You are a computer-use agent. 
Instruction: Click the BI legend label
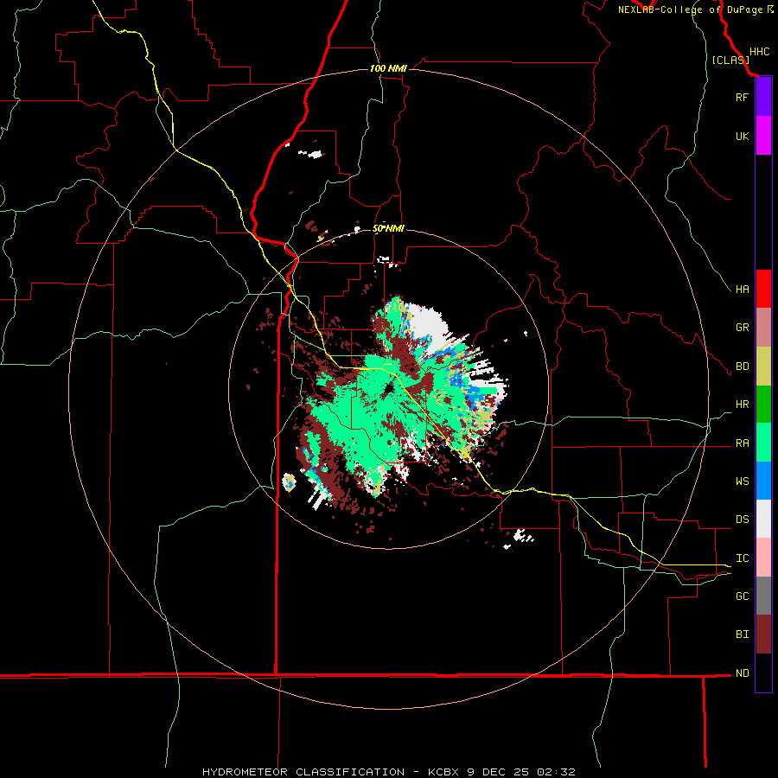pos(742,635)
